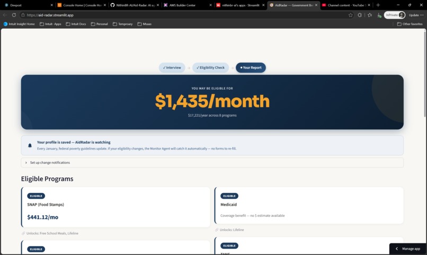This screenshot has height=255, width=427.
Task: Switch to the AWS Builder Center tab
Action: 188,5
